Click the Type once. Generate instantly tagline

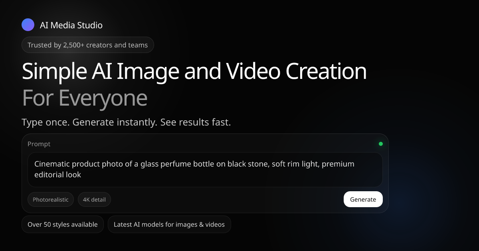[126, 122]
